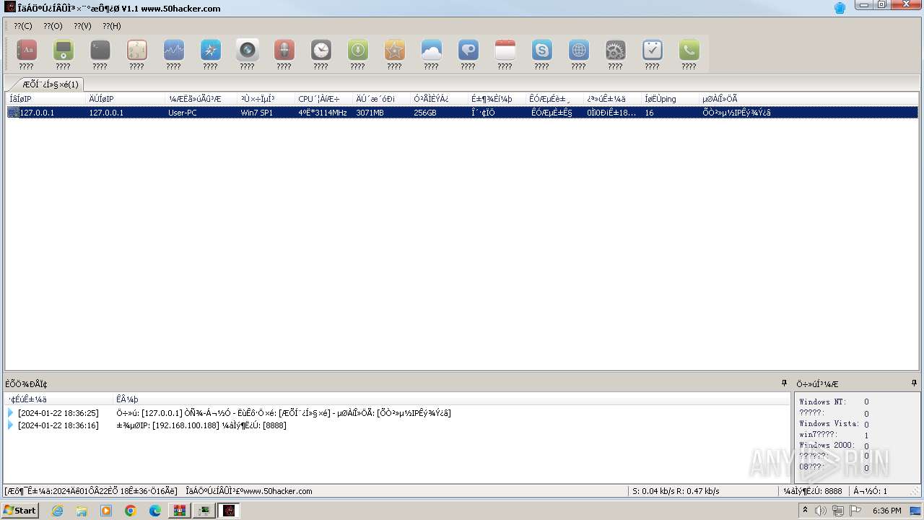The width and height of the screenshot is (924, 520).
Task: Click the number puzzle grid toolbar icon
Action: coord(136,50)
